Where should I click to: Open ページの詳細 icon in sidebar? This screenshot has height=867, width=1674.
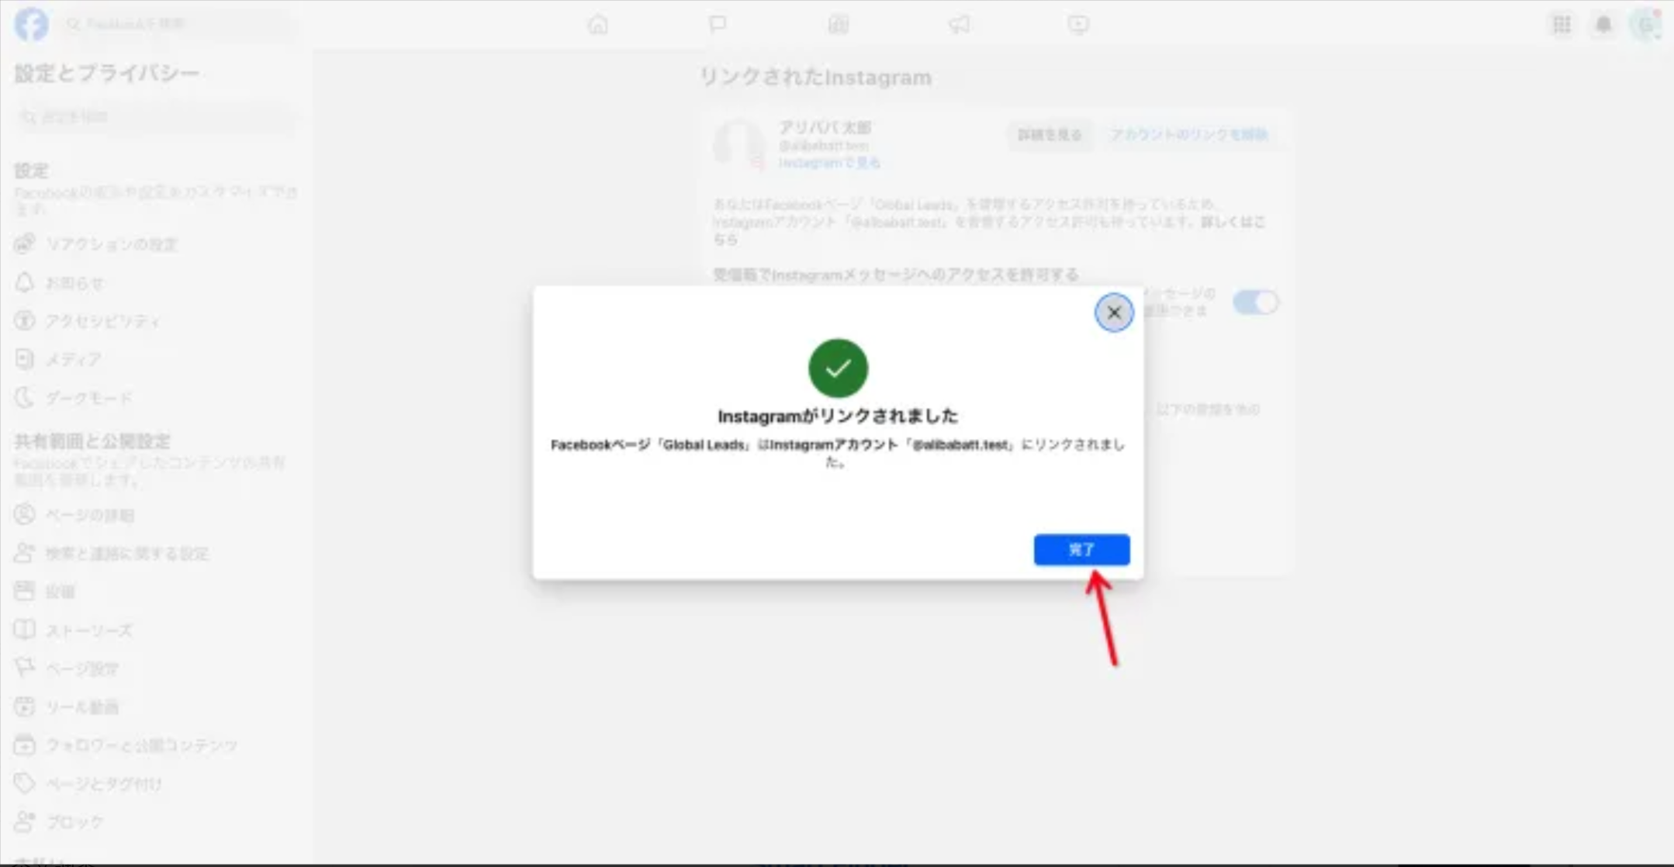click(x=24, y=514)
